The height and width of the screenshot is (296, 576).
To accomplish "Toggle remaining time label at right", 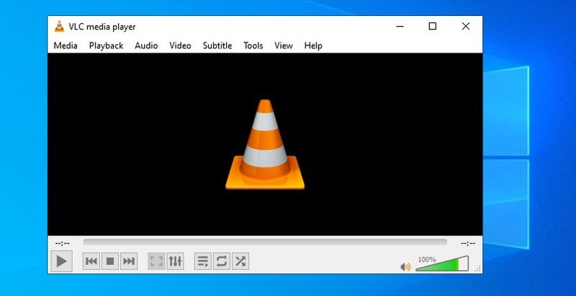I will [x=467, y=243].
